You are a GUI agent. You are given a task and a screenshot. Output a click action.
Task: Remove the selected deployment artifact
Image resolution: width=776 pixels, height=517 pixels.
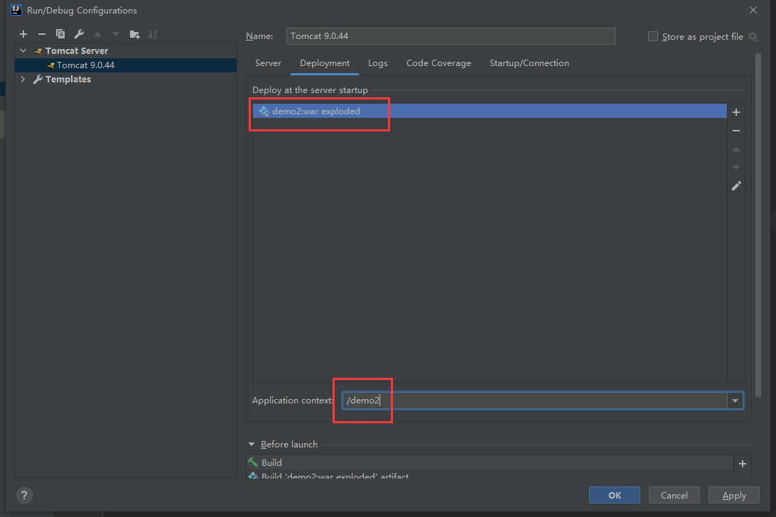(736, 131)
